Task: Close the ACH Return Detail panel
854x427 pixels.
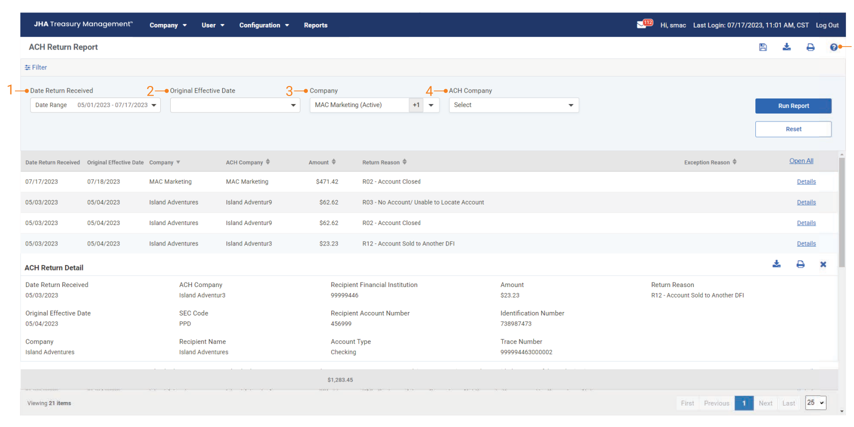Action: tap(823, 264)
